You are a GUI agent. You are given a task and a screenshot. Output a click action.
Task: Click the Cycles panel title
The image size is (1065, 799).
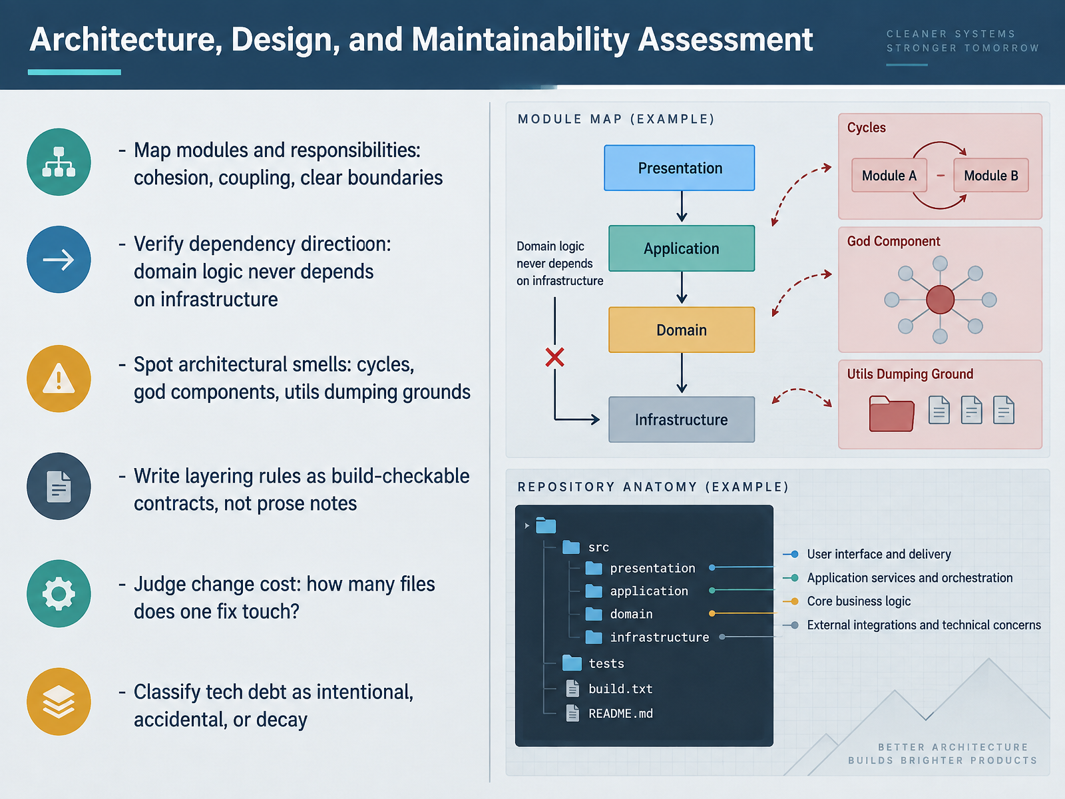(866, 127)
